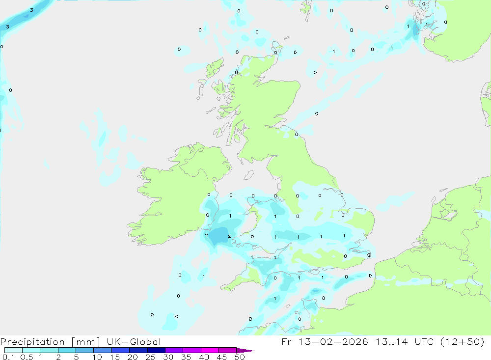Click the 30–35 mm purple swatch
Screen dimensions: 491x360
(174, 350)
